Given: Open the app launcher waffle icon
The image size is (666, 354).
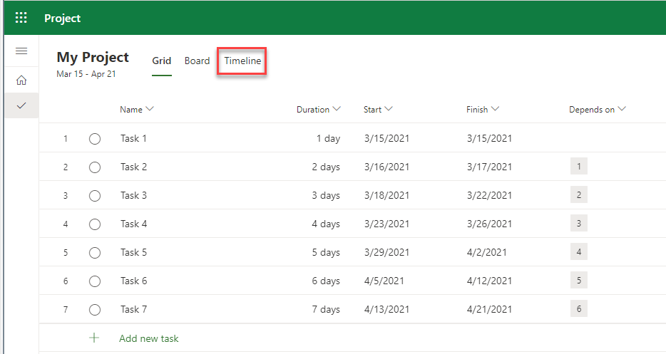Looking at the screenshot, I should click(x=21, y=18).
